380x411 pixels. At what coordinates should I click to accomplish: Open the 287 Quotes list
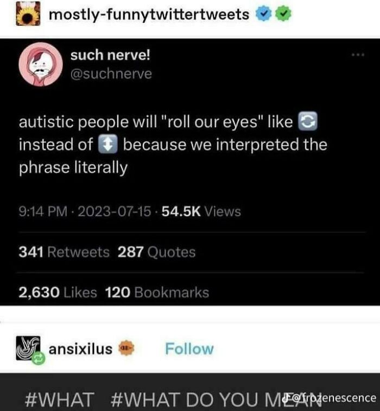click(x=156, y=252)
